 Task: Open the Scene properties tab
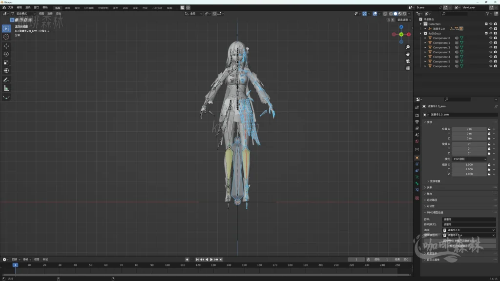[x=417, y=135]
